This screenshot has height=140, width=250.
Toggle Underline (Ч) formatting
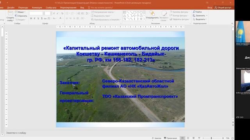click(x=38, y=18)
